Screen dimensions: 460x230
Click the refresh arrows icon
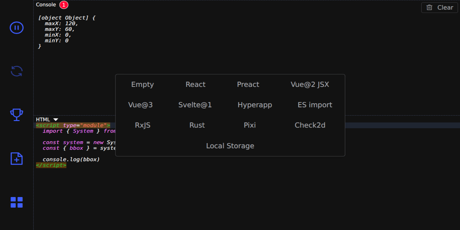pos(17,71)
